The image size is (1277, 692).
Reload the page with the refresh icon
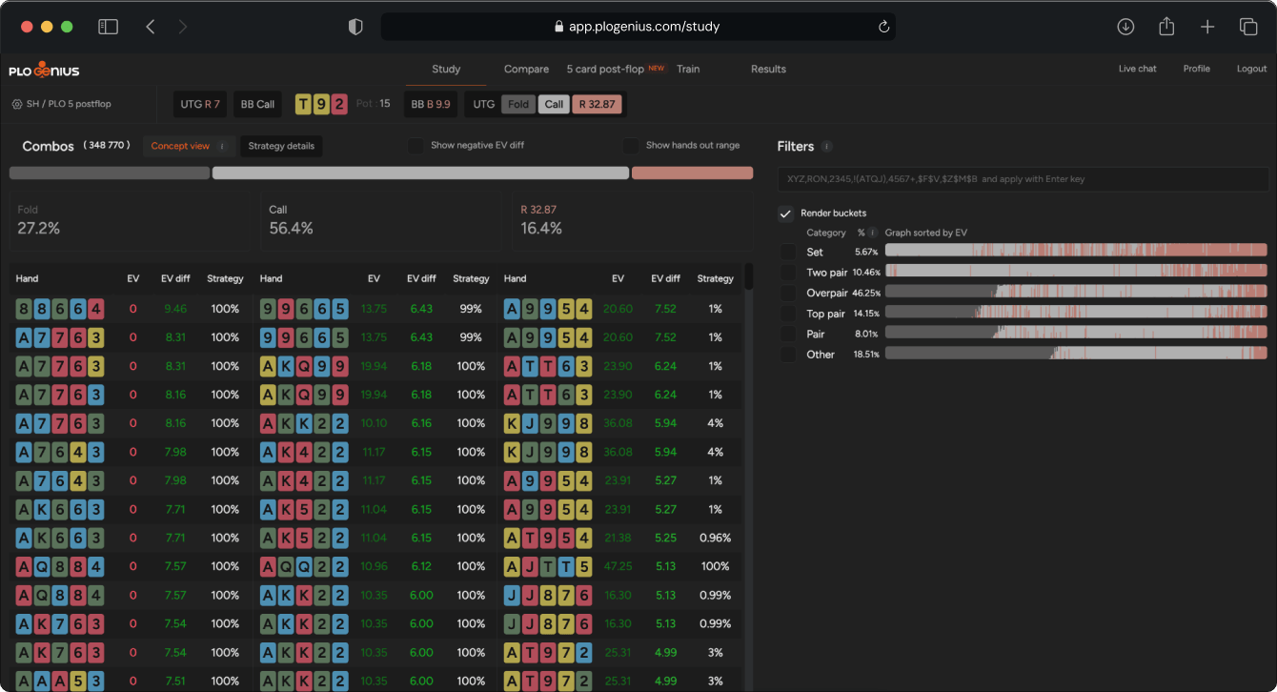883,27
